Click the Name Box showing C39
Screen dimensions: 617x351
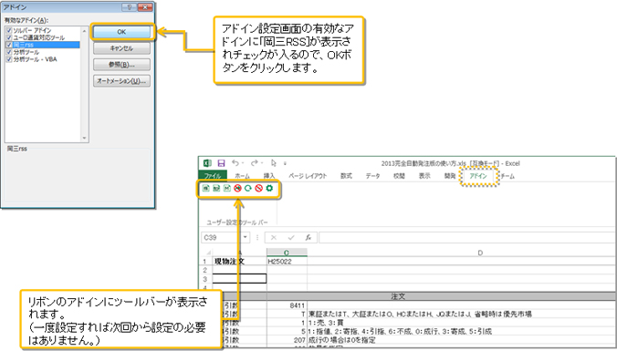[x=222, y=237]
